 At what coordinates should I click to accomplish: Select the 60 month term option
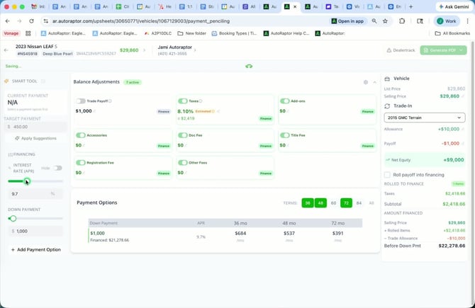(333, 203)
